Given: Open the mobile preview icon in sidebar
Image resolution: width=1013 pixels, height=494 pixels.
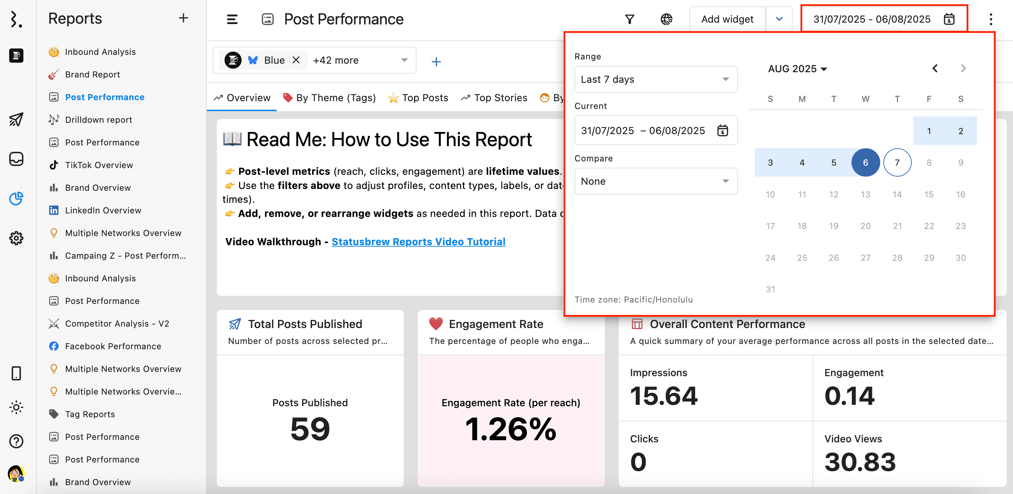Looking at the screenshot, I should (16, 373).
